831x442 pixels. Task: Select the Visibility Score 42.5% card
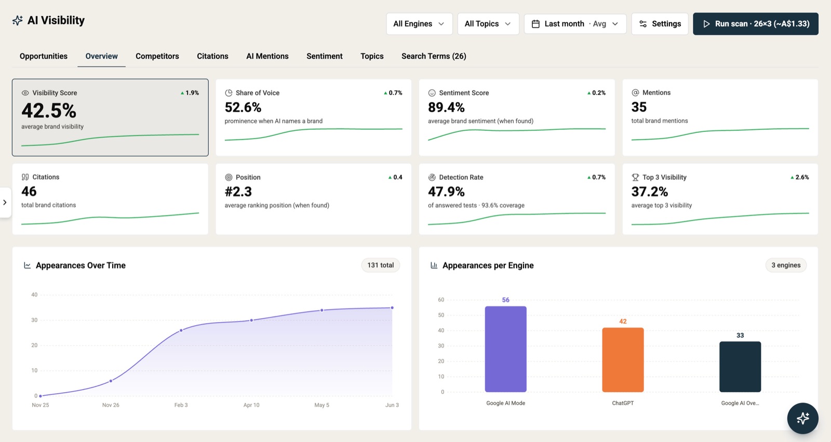(110, 117)
